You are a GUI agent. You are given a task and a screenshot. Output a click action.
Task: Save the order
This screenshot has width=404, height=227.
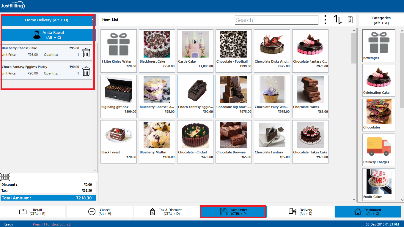(233, 212)
